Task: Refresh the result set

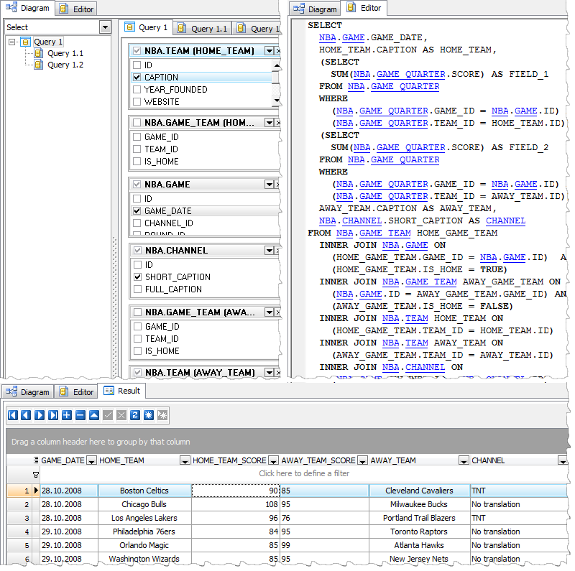Action: click(135, 415)
